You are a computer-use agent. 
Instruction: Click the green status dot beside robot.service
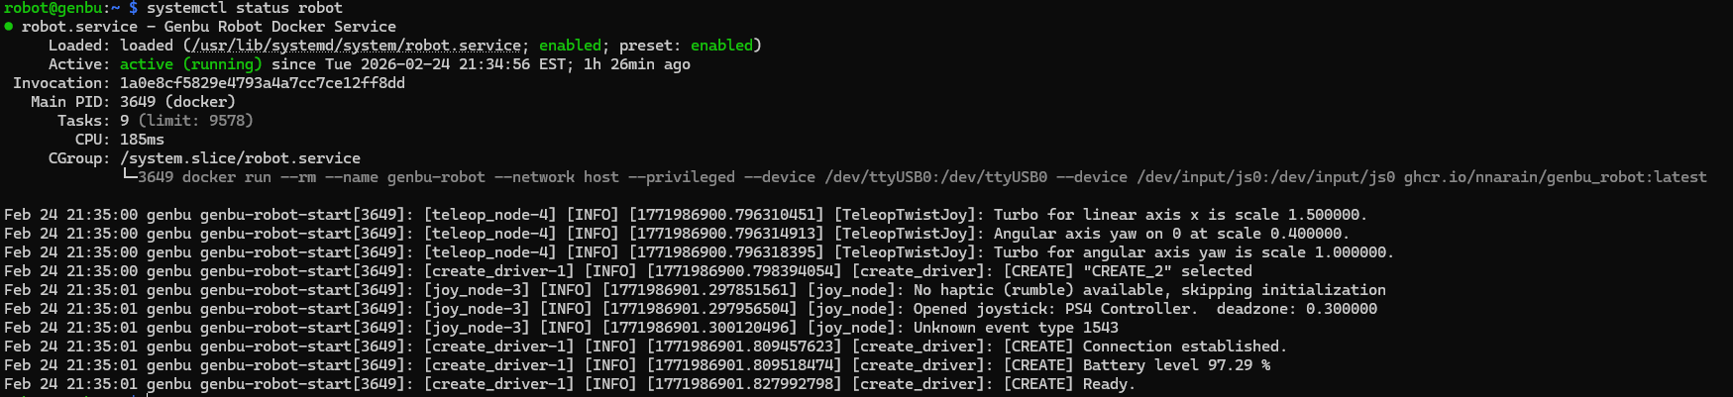(x=9, y=27)
